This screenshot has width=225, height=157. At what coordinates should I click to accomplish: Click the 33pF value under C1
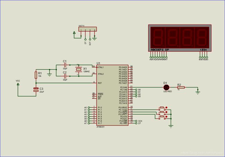coord(65,68)
